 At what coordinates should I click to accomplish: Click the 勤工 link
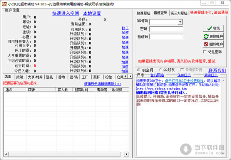click(x=125, y=28)
